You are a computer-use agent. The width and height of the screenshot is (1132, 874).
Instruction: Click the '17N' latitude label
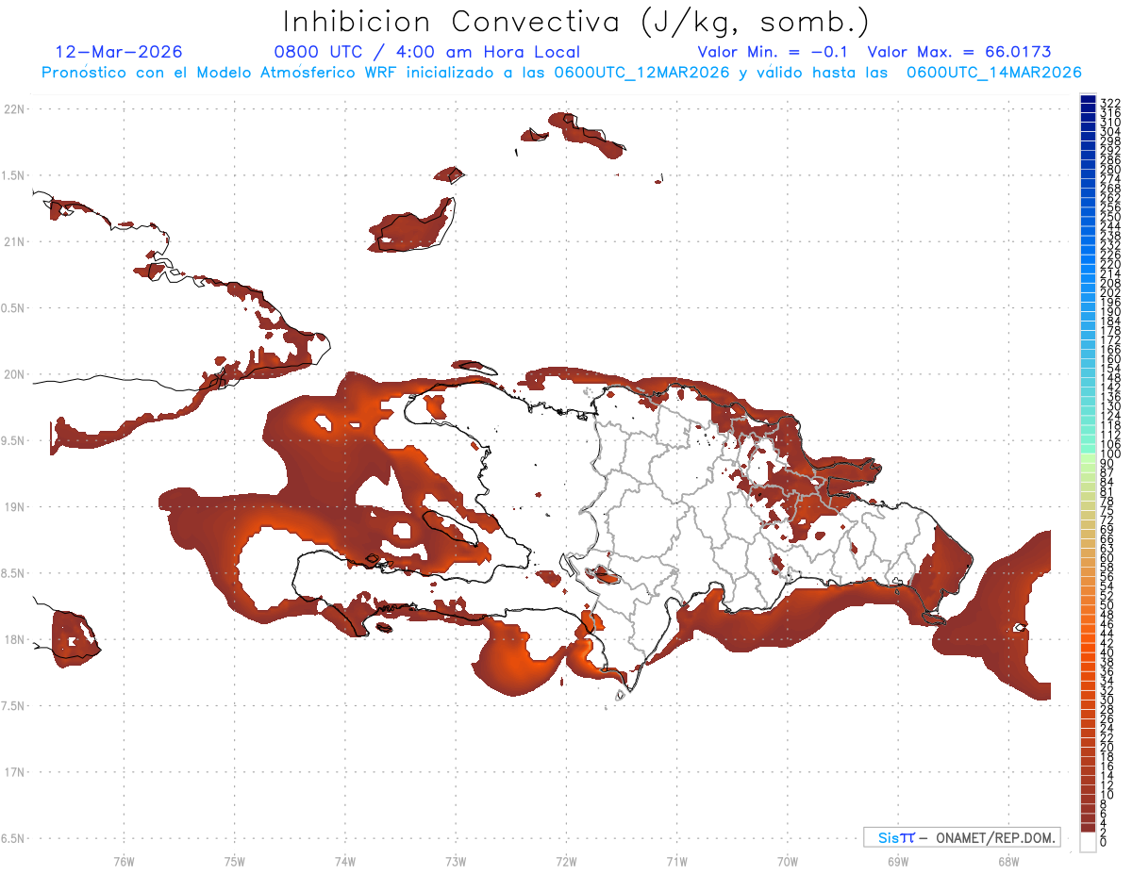tap(13, 772)
